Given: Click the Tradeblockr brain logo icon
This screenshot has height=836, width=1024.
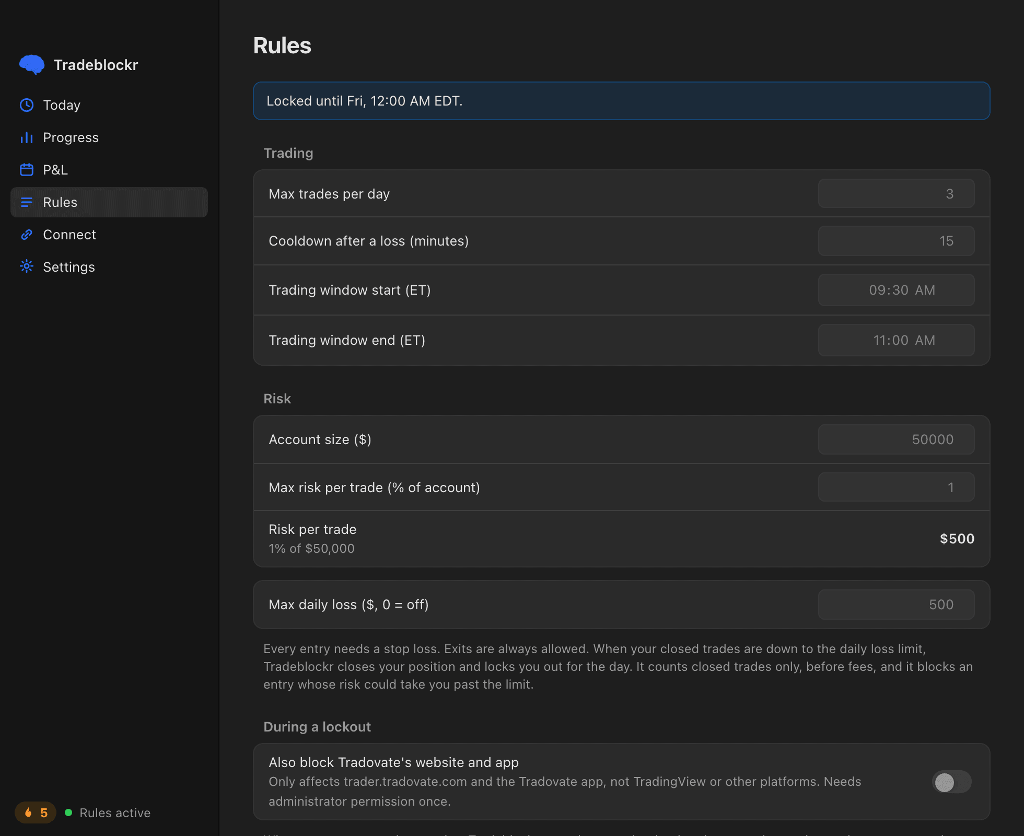Looking at the screenshot, I should click(x=32, y=65).
